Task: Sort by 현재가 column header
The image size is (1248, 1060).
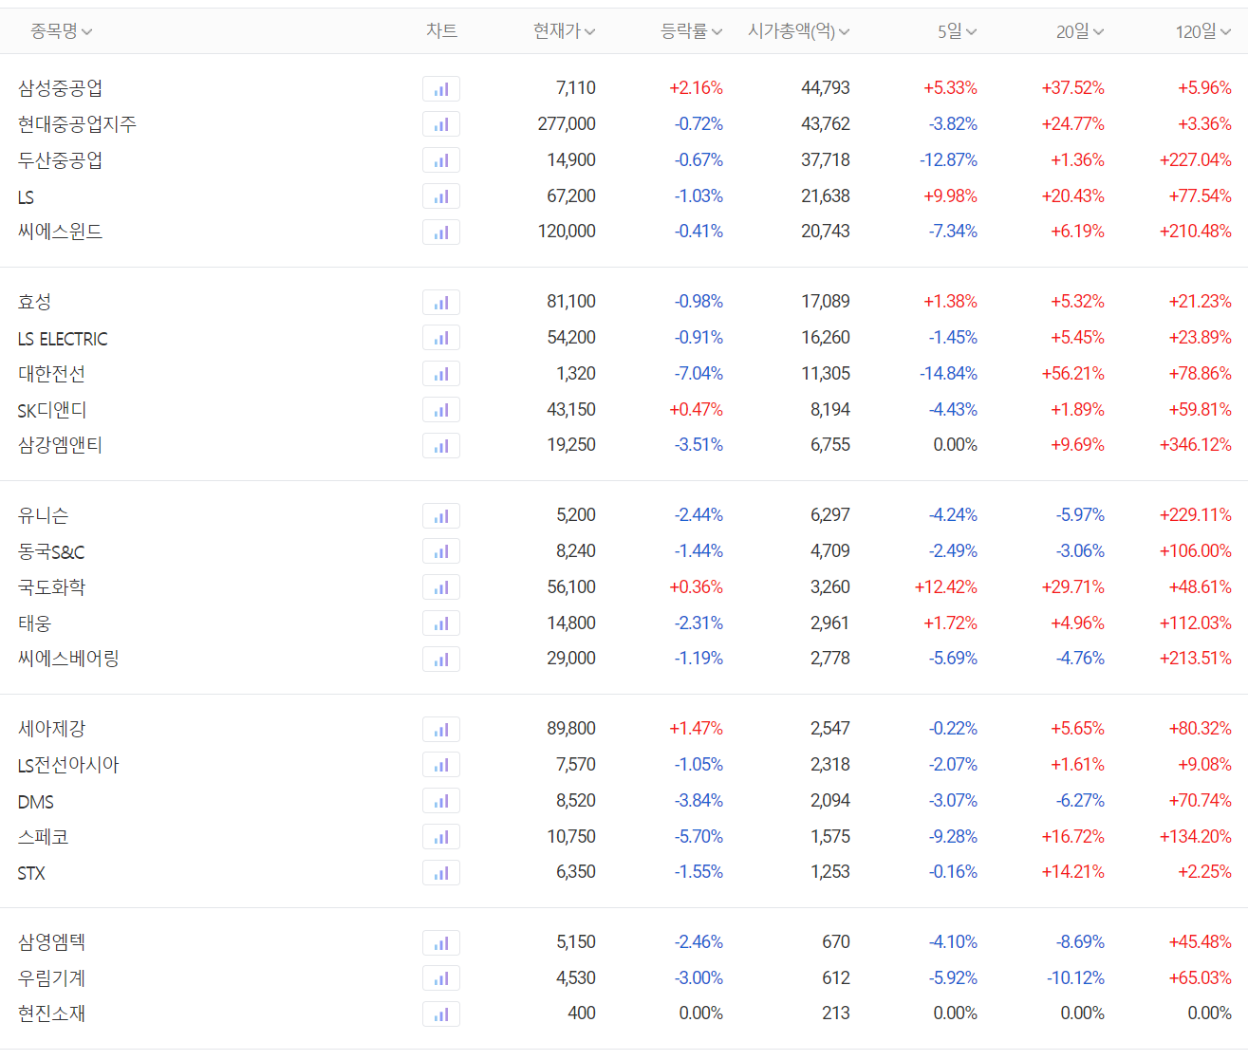Action: pyautogui.click(x=565, y=31)
